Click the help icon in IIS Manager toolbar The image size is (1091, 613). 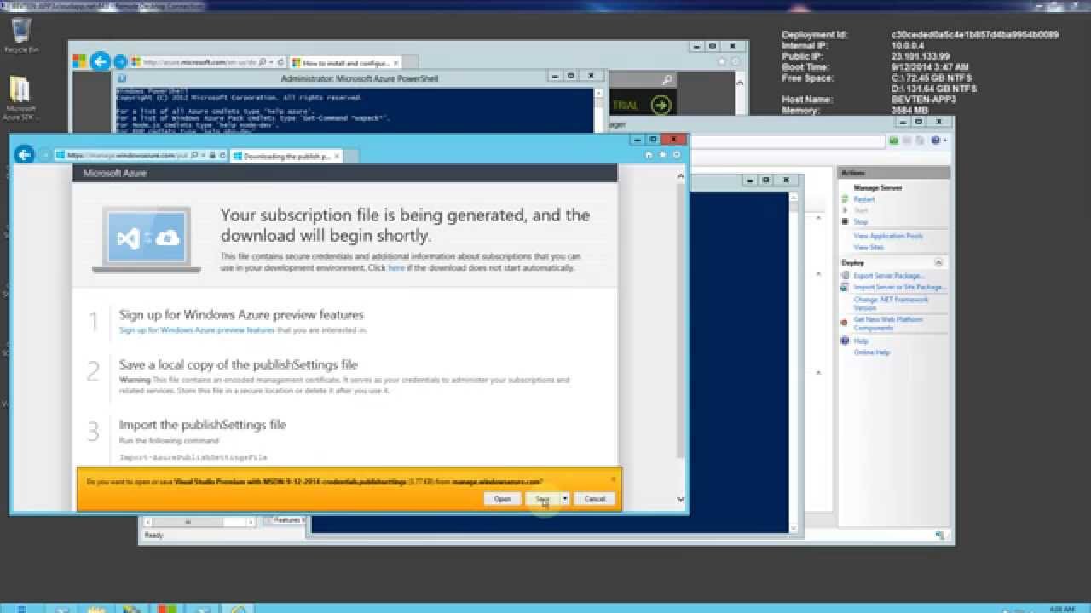[935, 140]
